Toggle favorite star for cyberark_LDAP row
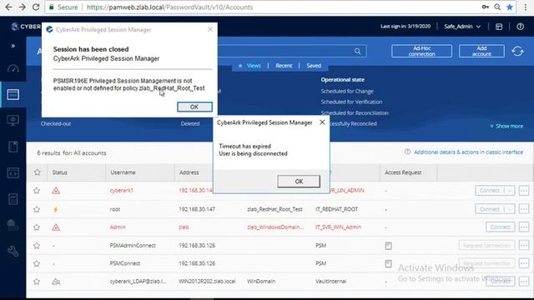Viewport: 534px width, 300px height. [x=37, y=282]
